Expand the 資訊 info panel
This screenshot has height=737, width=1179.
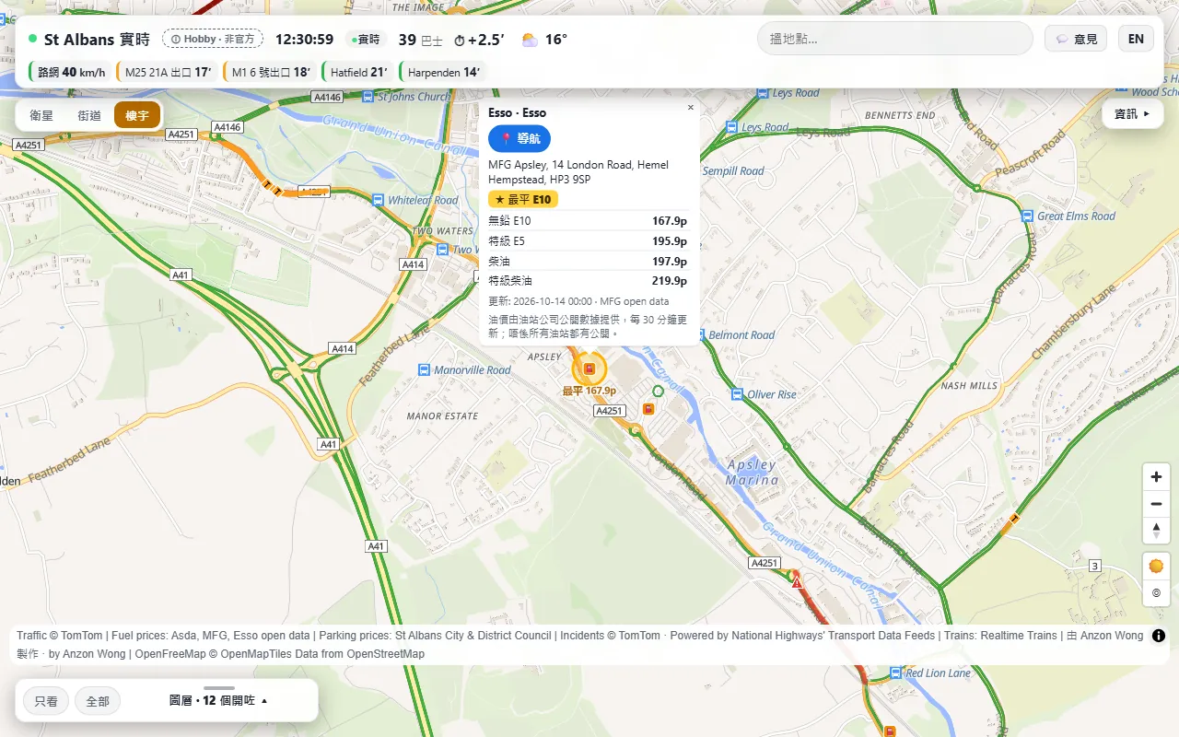coord(1132,114)
